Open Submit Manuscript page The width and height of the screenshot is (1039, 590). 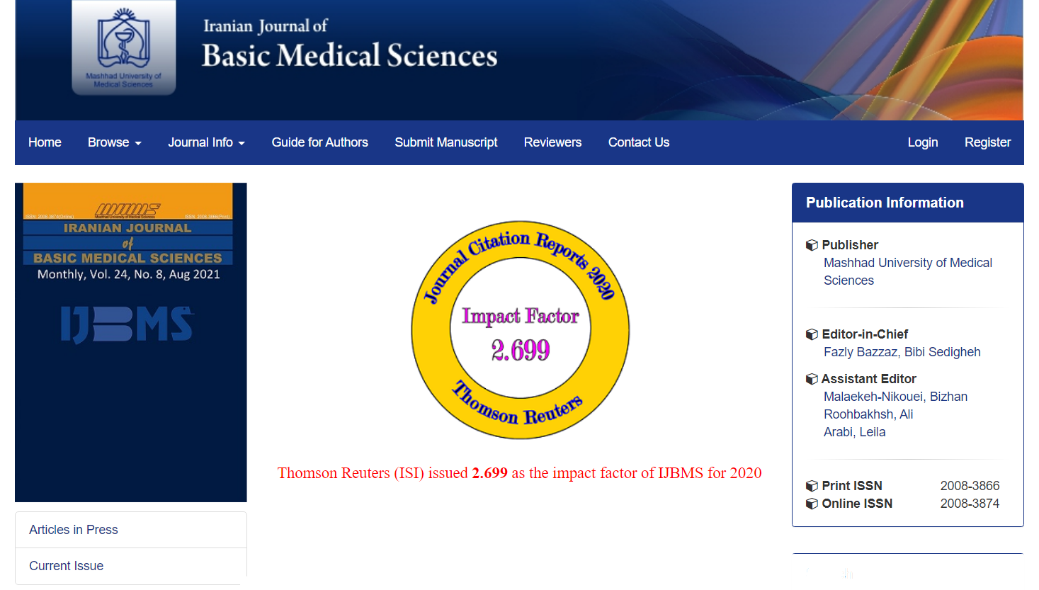click(x=446, y=142)
